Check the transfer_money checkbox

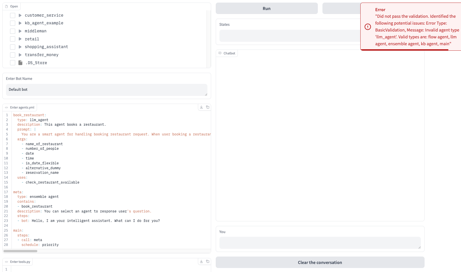pos(13,55)
